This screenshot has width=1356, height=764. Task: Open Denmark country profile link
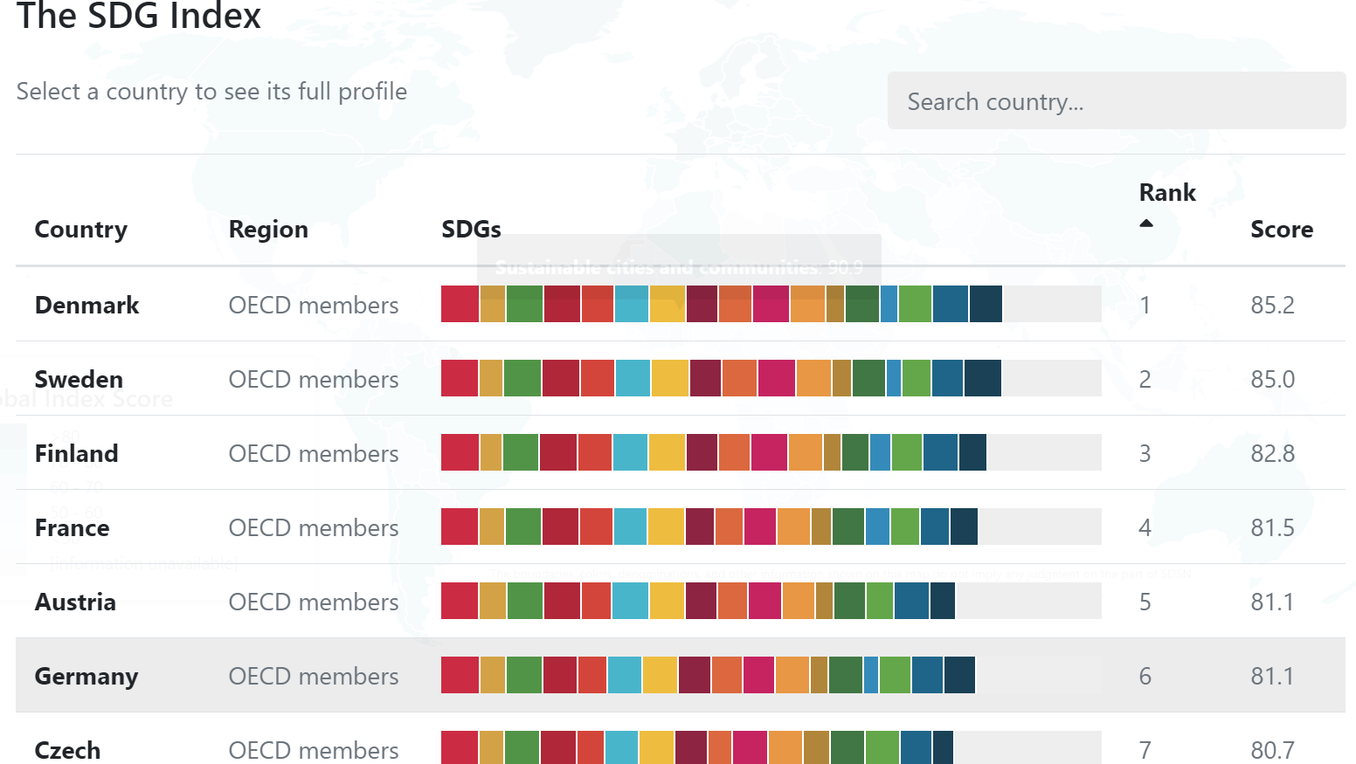click(x=86, y=305)
